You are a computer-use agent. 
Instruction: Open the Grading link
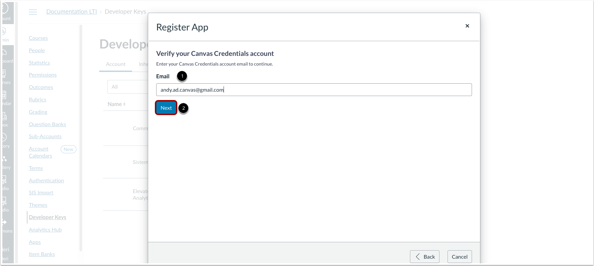point(38,112)
